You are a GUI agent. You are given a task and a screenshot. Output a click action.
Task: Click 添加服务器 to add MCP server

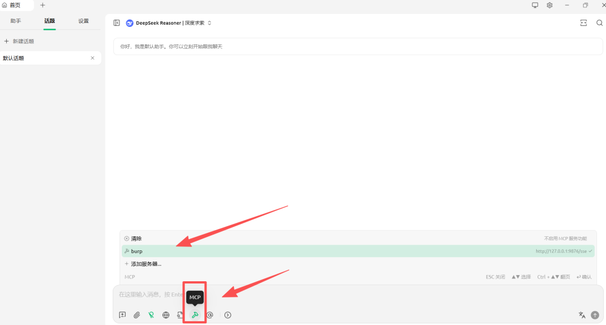(146, 264)
